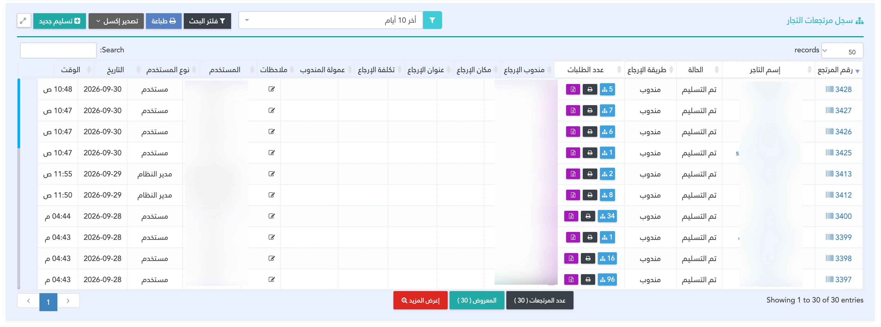This screenshot has height=327, width=881.
Task: Export return 3412 to Excel
Action: pyautogui.click(x=573, y=195)
